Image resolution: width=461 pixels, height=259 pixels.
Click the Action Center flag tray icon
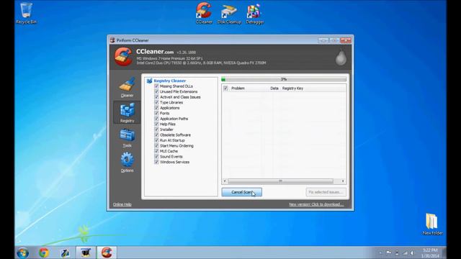(389, 253)
